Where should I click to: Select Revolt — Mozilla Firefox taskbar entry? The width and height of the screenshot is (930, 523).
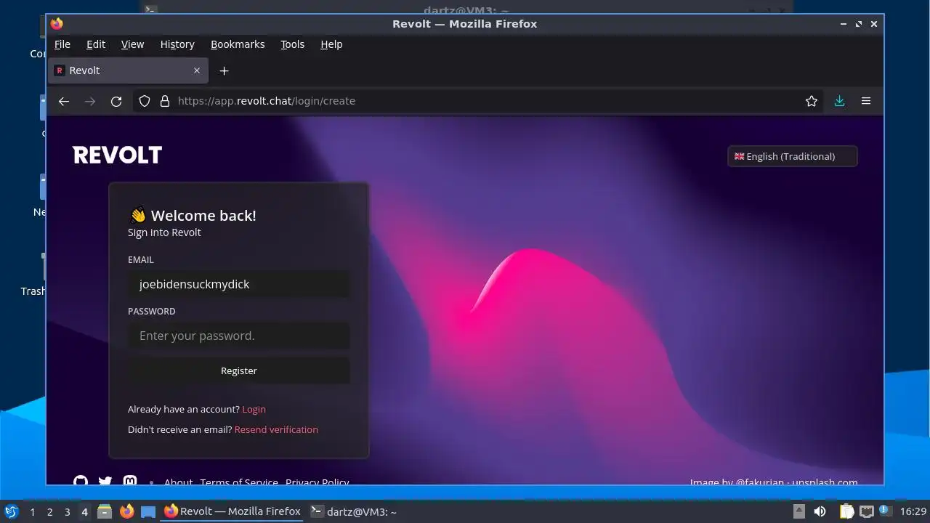(x=232, y=511)
